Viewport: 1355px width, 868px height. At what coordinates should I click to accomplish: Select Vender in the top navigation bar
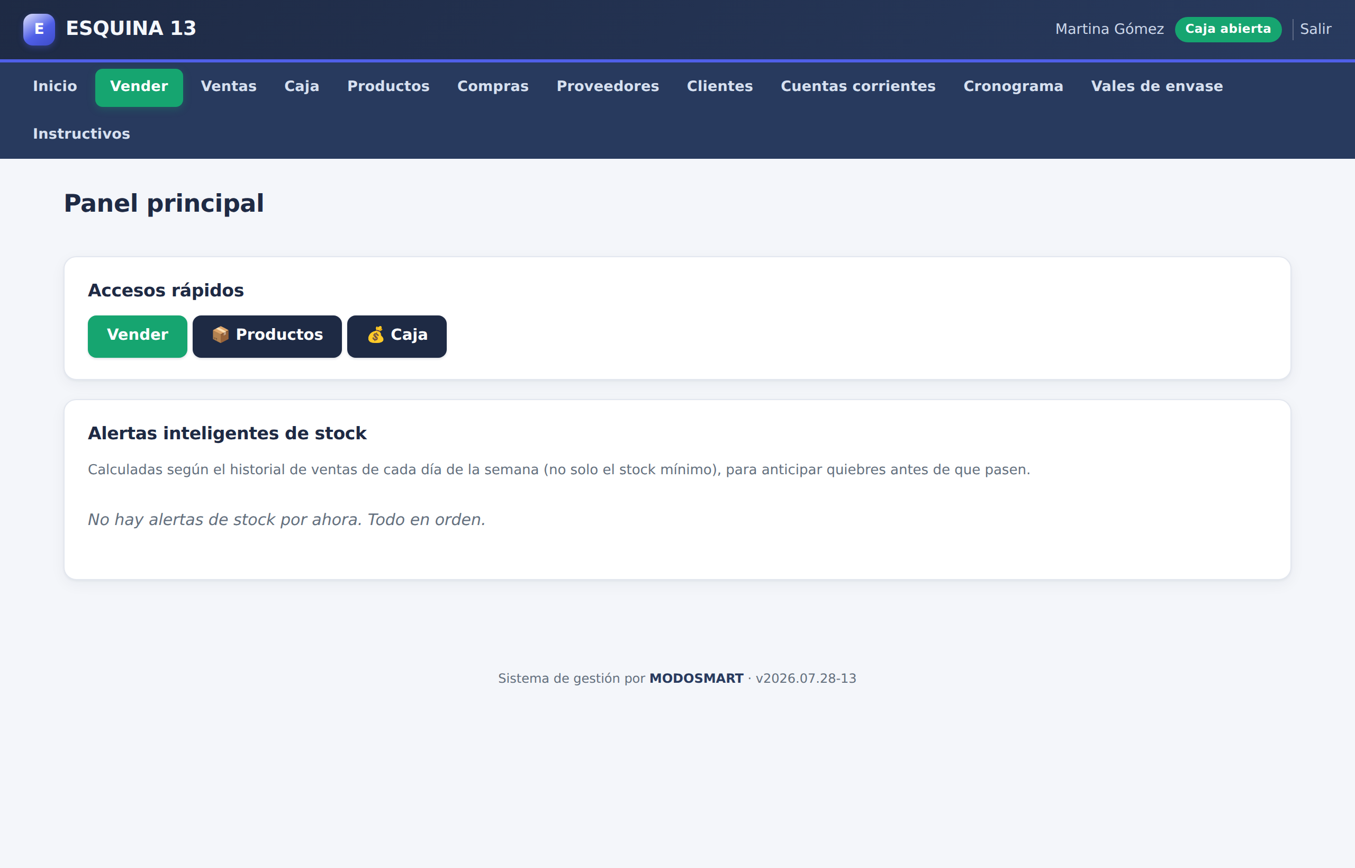coord(139,86)
